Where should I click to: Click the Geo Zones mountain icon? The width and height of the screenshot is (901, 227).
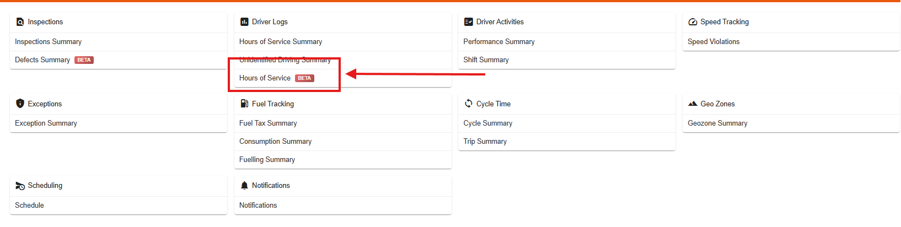tap(693, 104)
